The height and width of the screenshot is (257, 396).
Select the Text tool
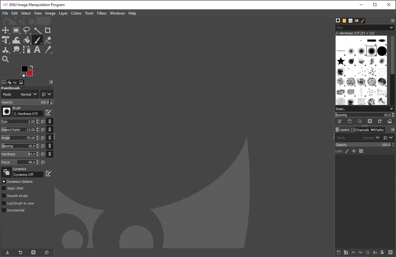pyautogui.click(x=37, y=49)
